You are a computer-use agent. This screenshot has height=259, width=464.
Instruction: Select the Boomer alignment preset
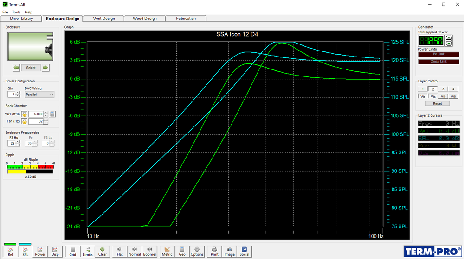tap(149, 252)
